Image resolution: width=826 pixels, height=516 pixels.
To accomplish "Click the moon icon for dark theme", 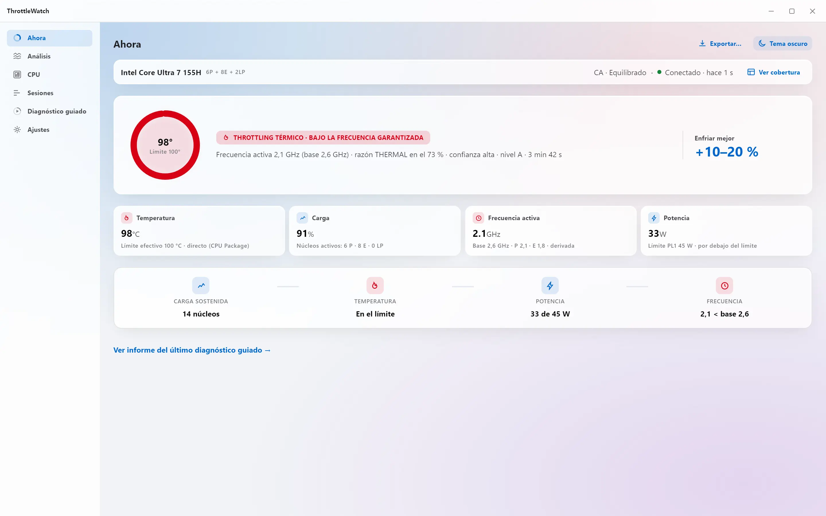I will pyautogui.click(x=762, y=43).
